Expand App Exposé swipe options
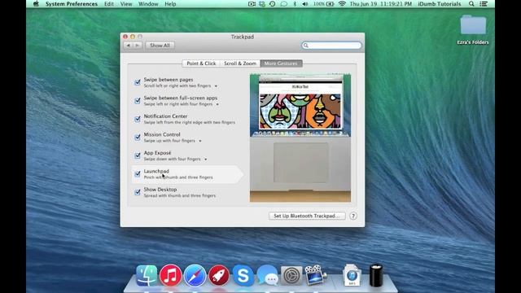Viewport: 521px width, 293px height. [206, 160]
